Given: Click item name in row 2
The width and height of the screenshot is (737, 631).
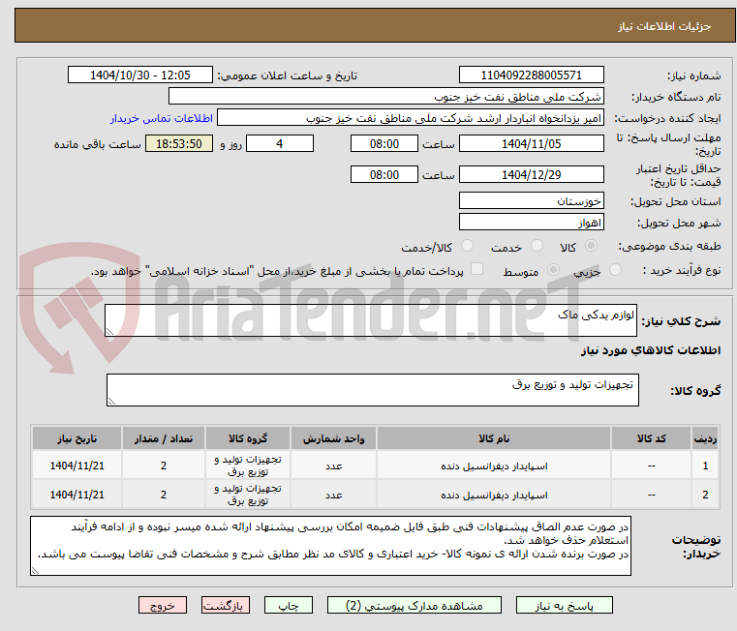Looking at the screenshot, I should coord(494,496).
